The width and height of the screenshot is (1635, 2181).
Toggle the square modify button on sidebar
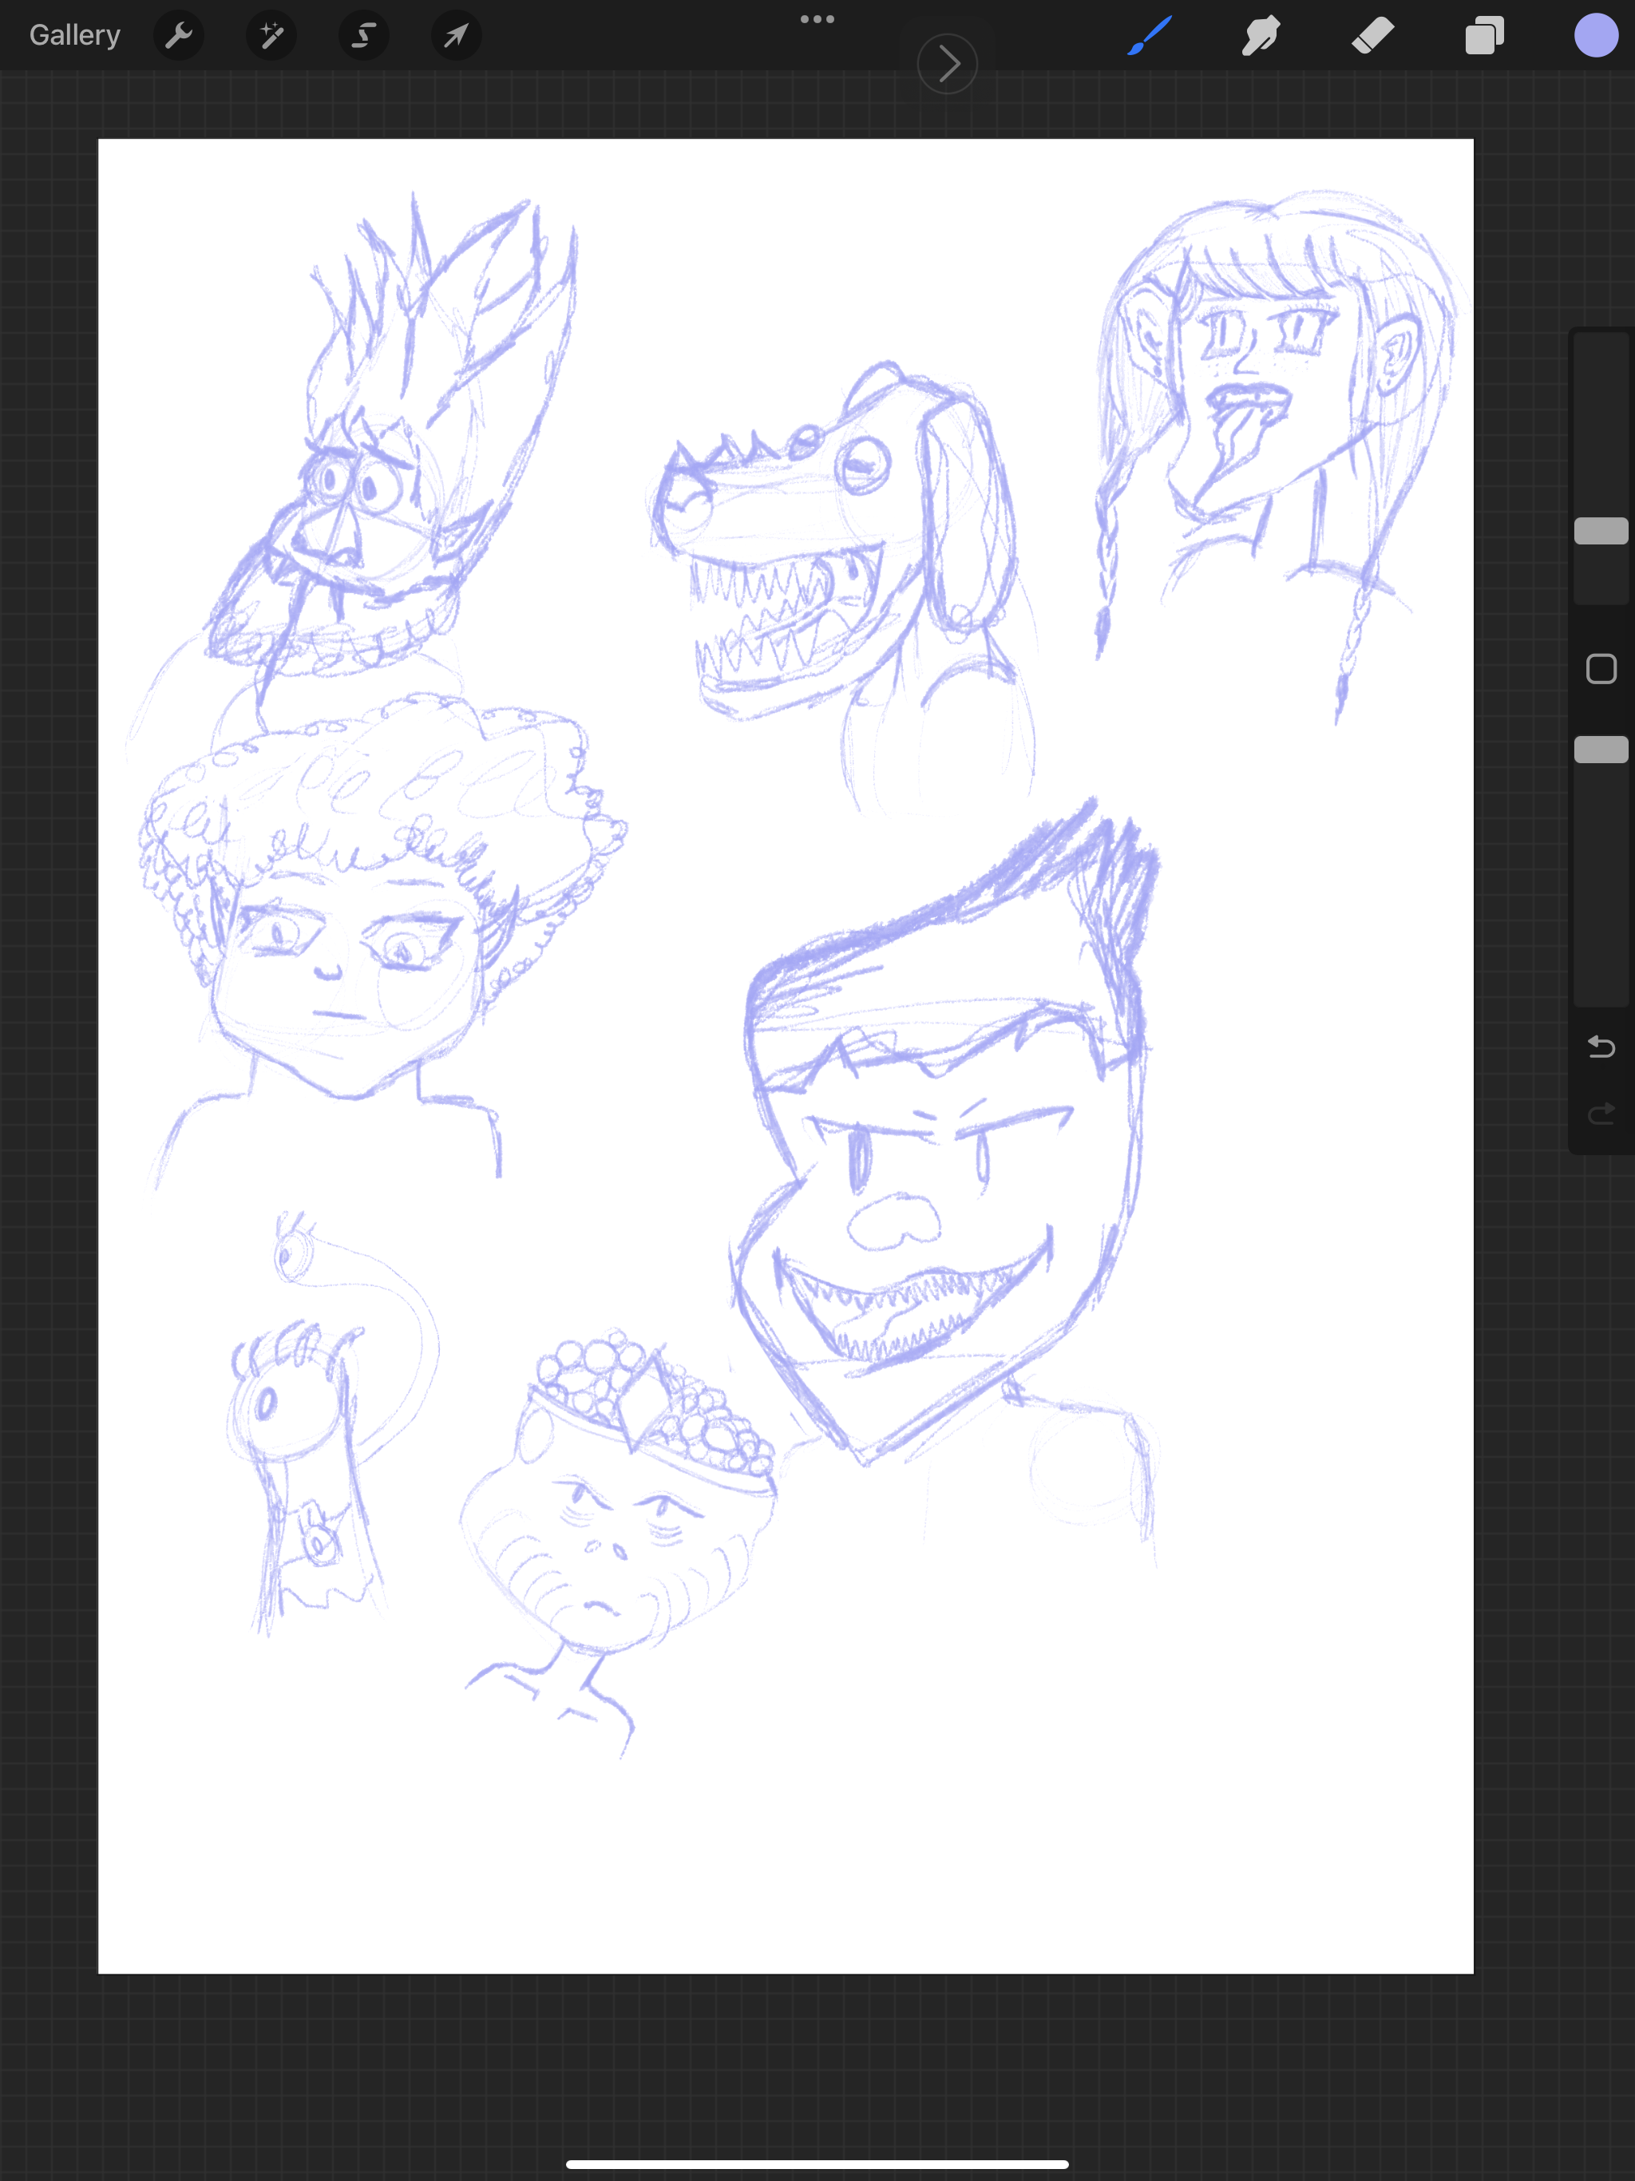point(1601,670)
